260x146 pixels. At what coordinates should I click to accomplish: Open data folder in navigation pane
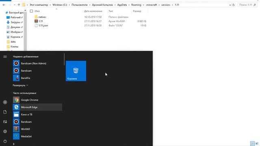tap(11, 42)
